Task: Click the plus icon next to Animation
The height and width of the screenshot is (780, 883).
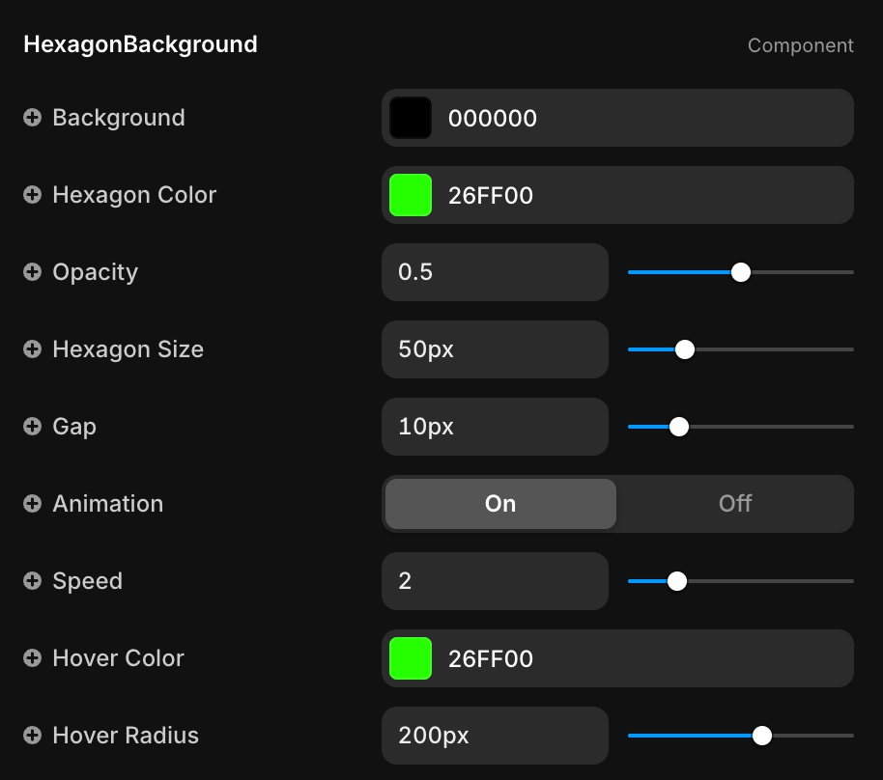Action: click(x=33, y=504)
